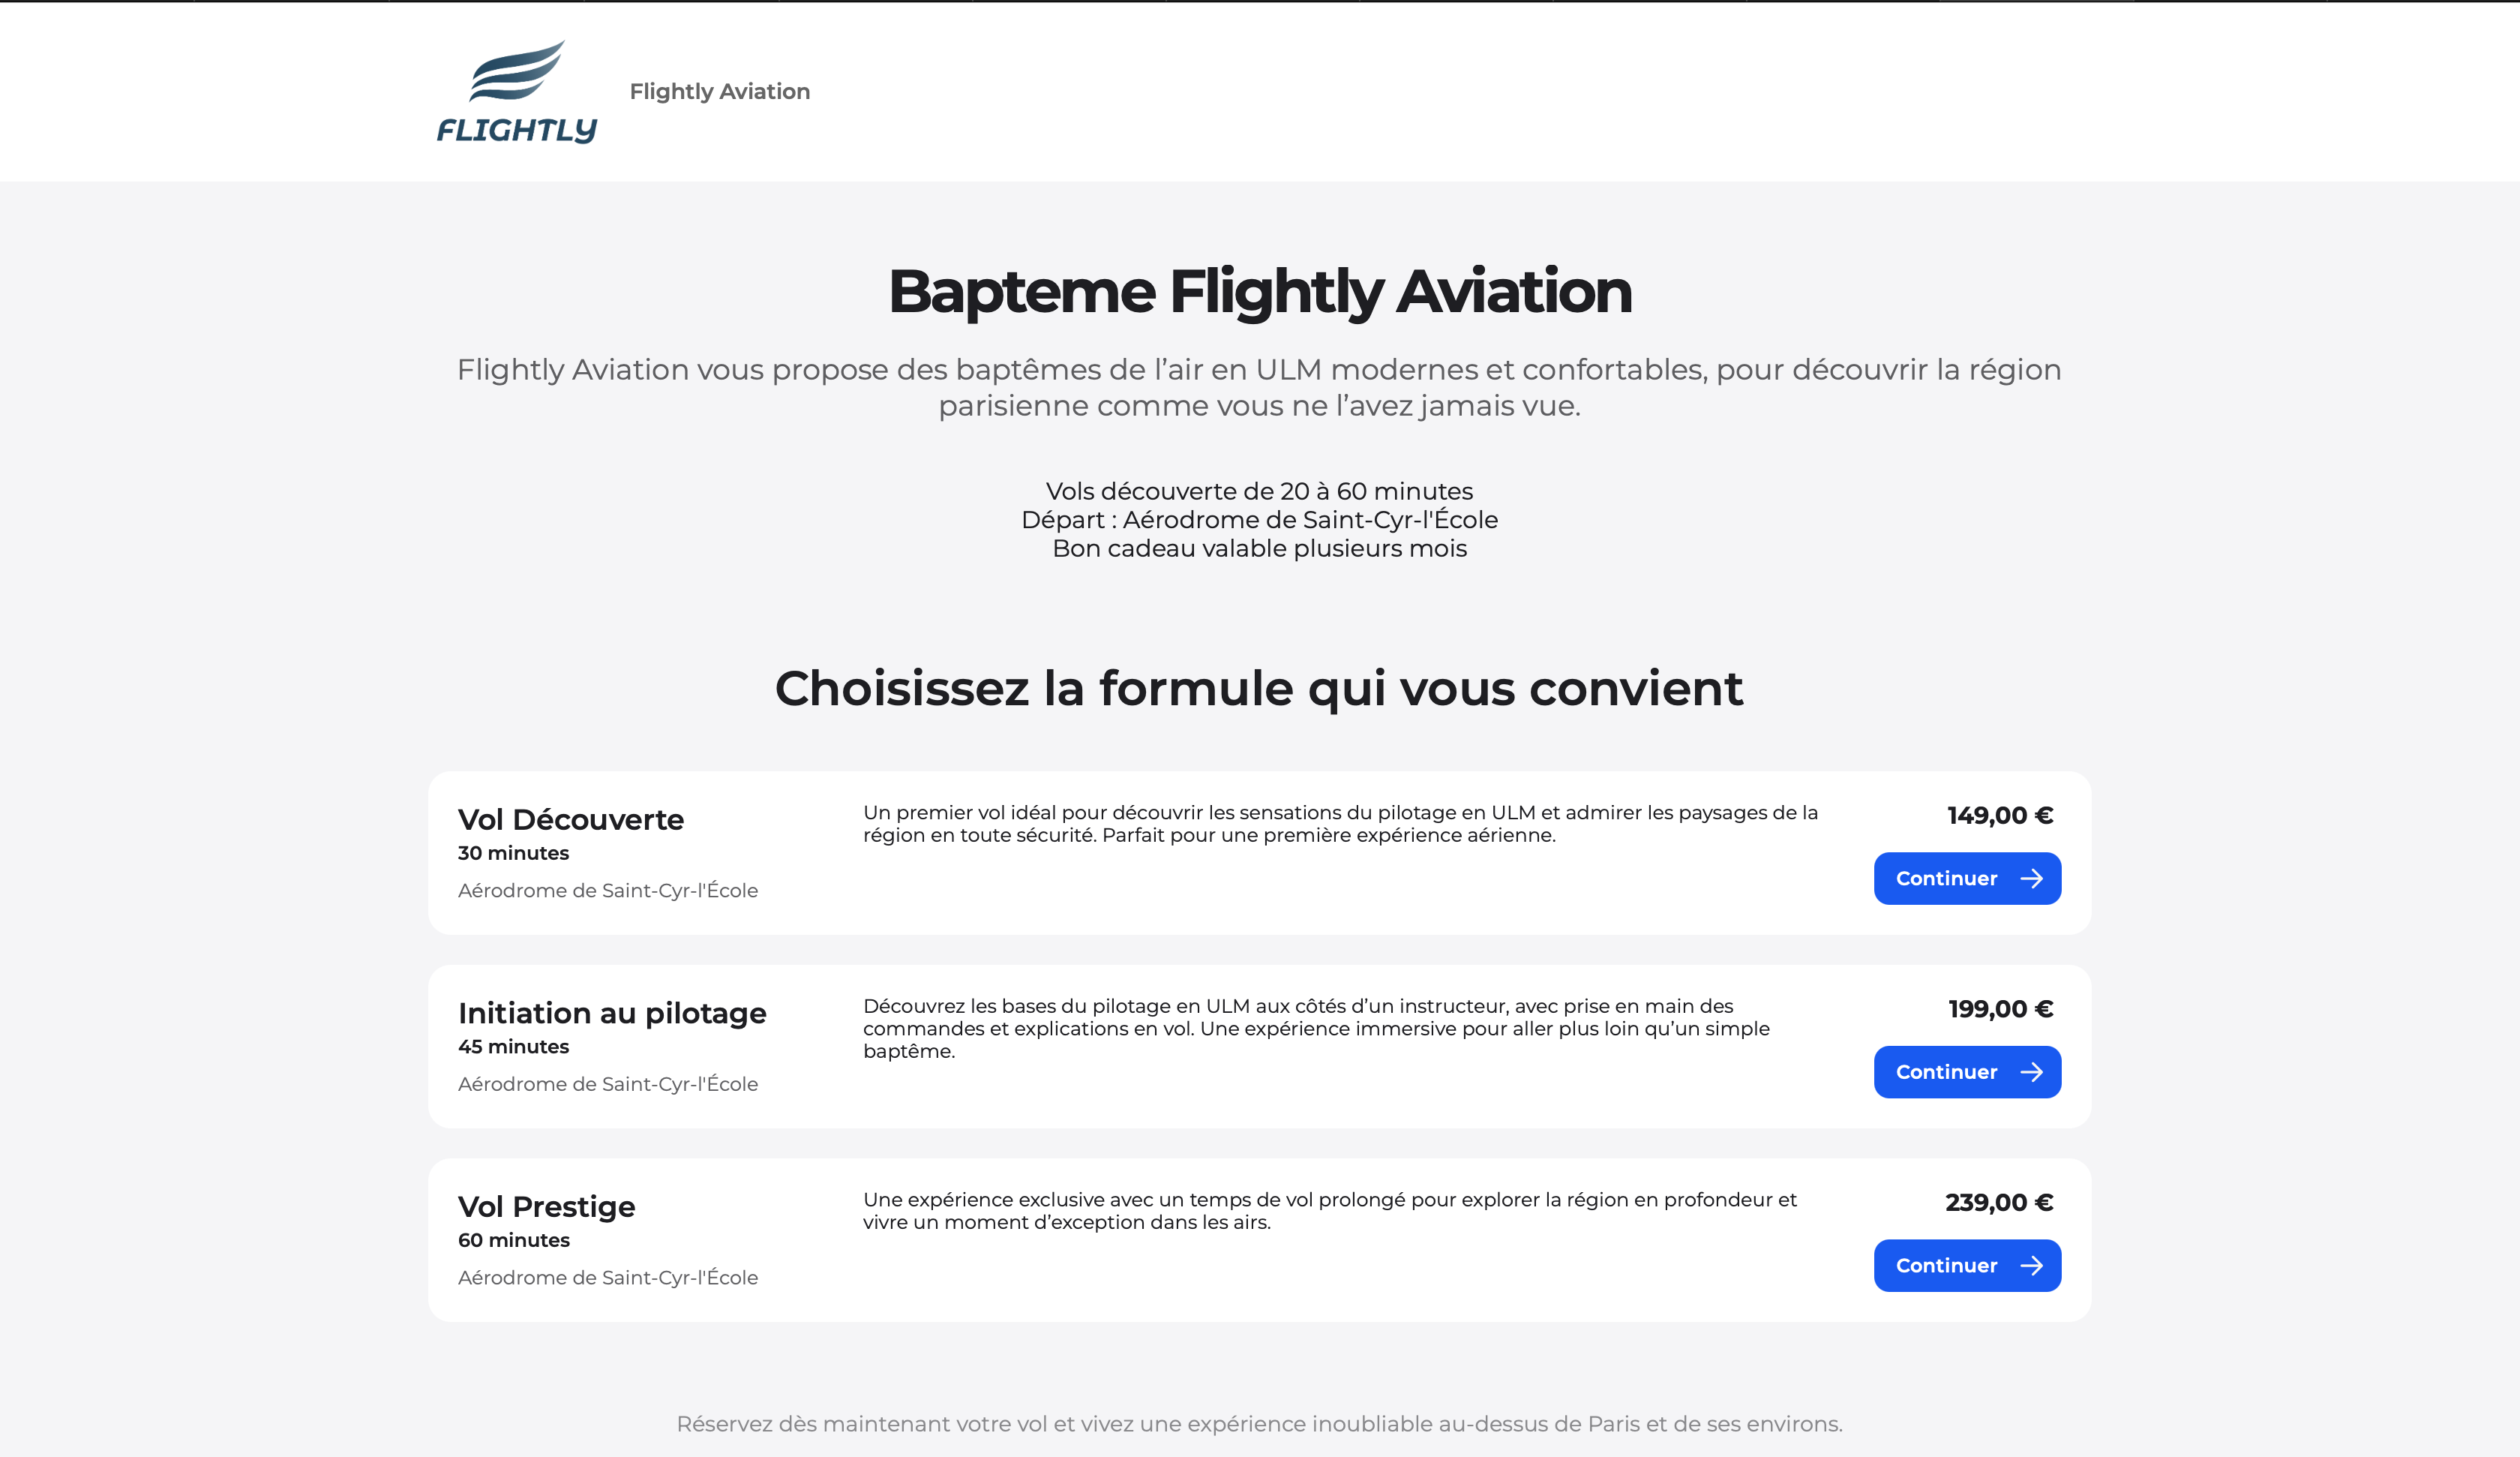Click the 149,00 € price
The width and height of the screenshot is (2520, 1457).
pos(2000,816)
